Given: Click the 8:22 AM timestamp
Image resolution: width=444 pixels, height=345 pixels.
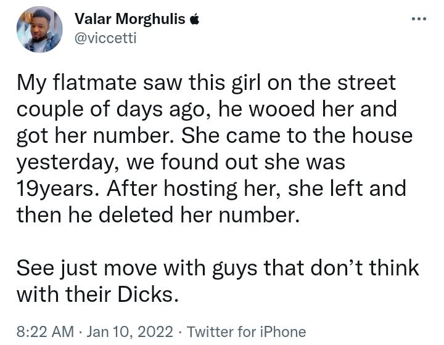Looking at the screenshot, I should (45, 331).
